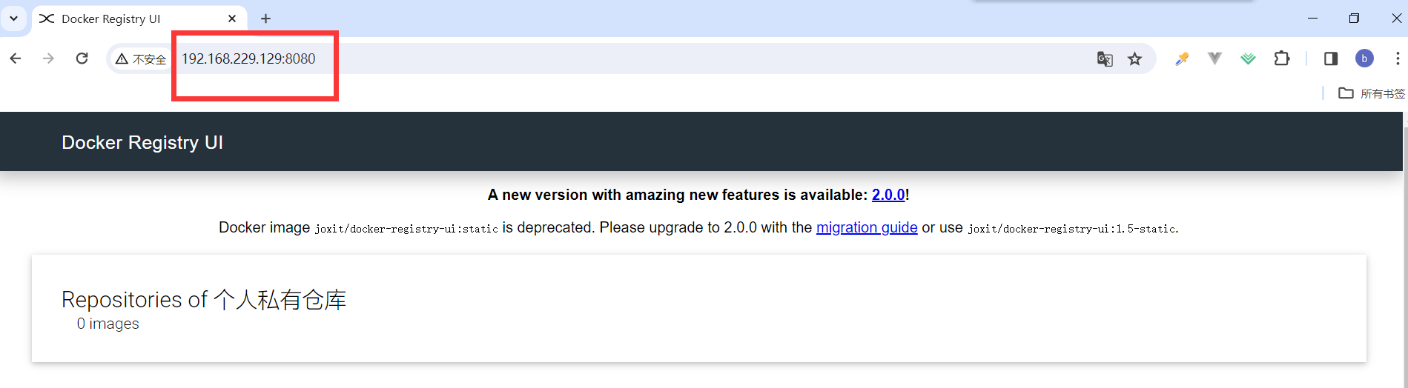
Task: Close the Docker Registry UI tab
Action: (232, 19)
